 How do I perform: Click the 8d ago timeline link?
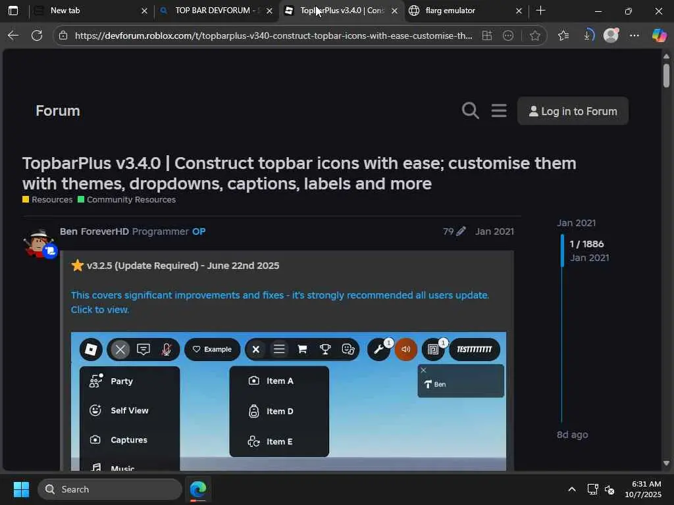572,435
